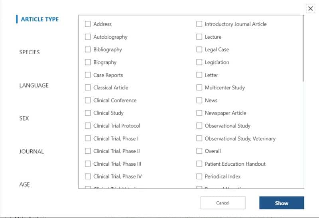Select Multicenter Study checkbox
The height and width of the screenshot is (218, 319).
199,87
